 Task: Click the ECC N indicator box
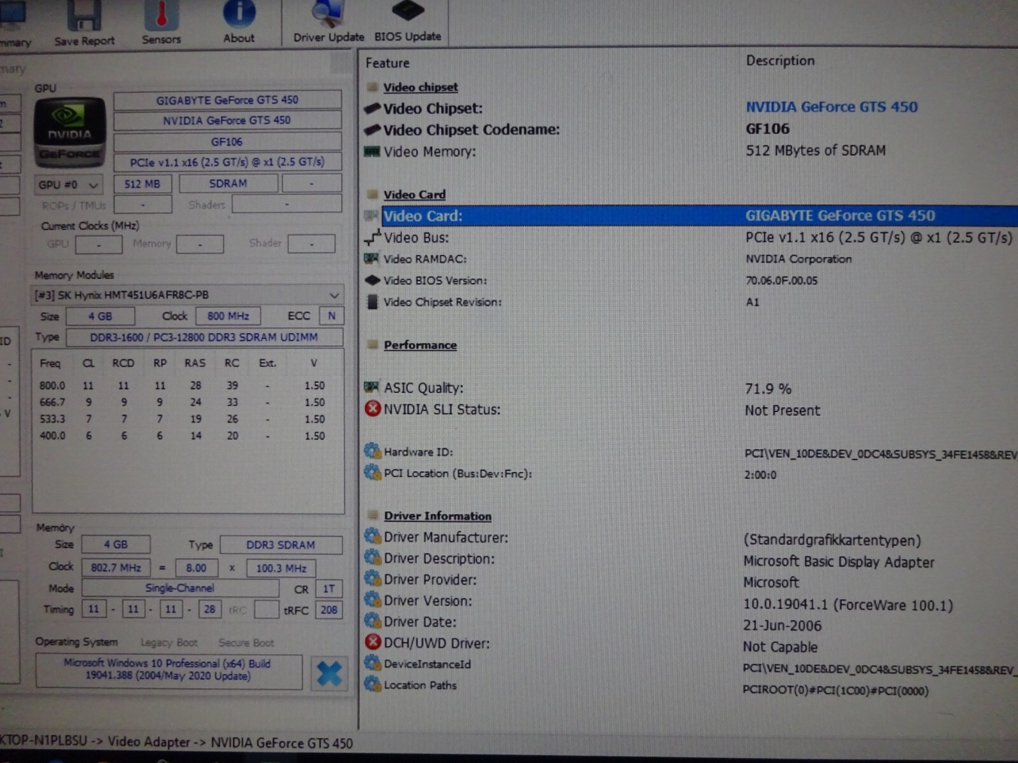[331, 316]
